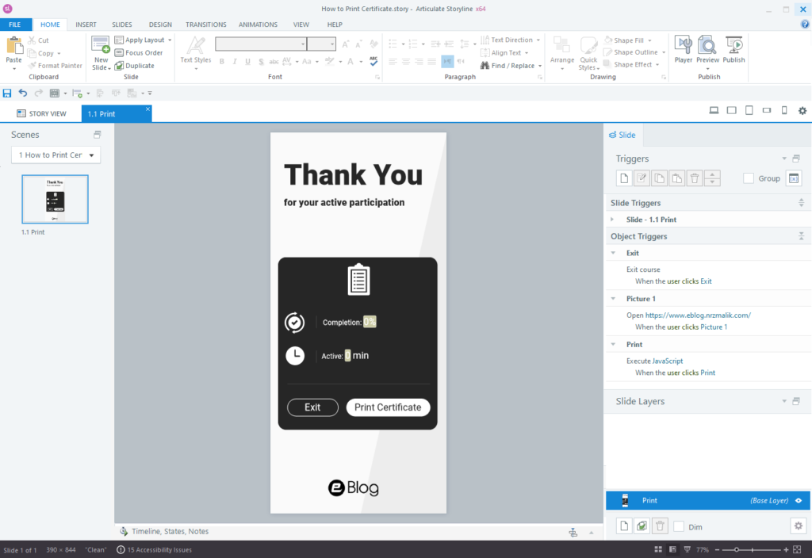812x558 pixels.
Task: Fit slide to window icon
Action: click(x=797, y=550)
